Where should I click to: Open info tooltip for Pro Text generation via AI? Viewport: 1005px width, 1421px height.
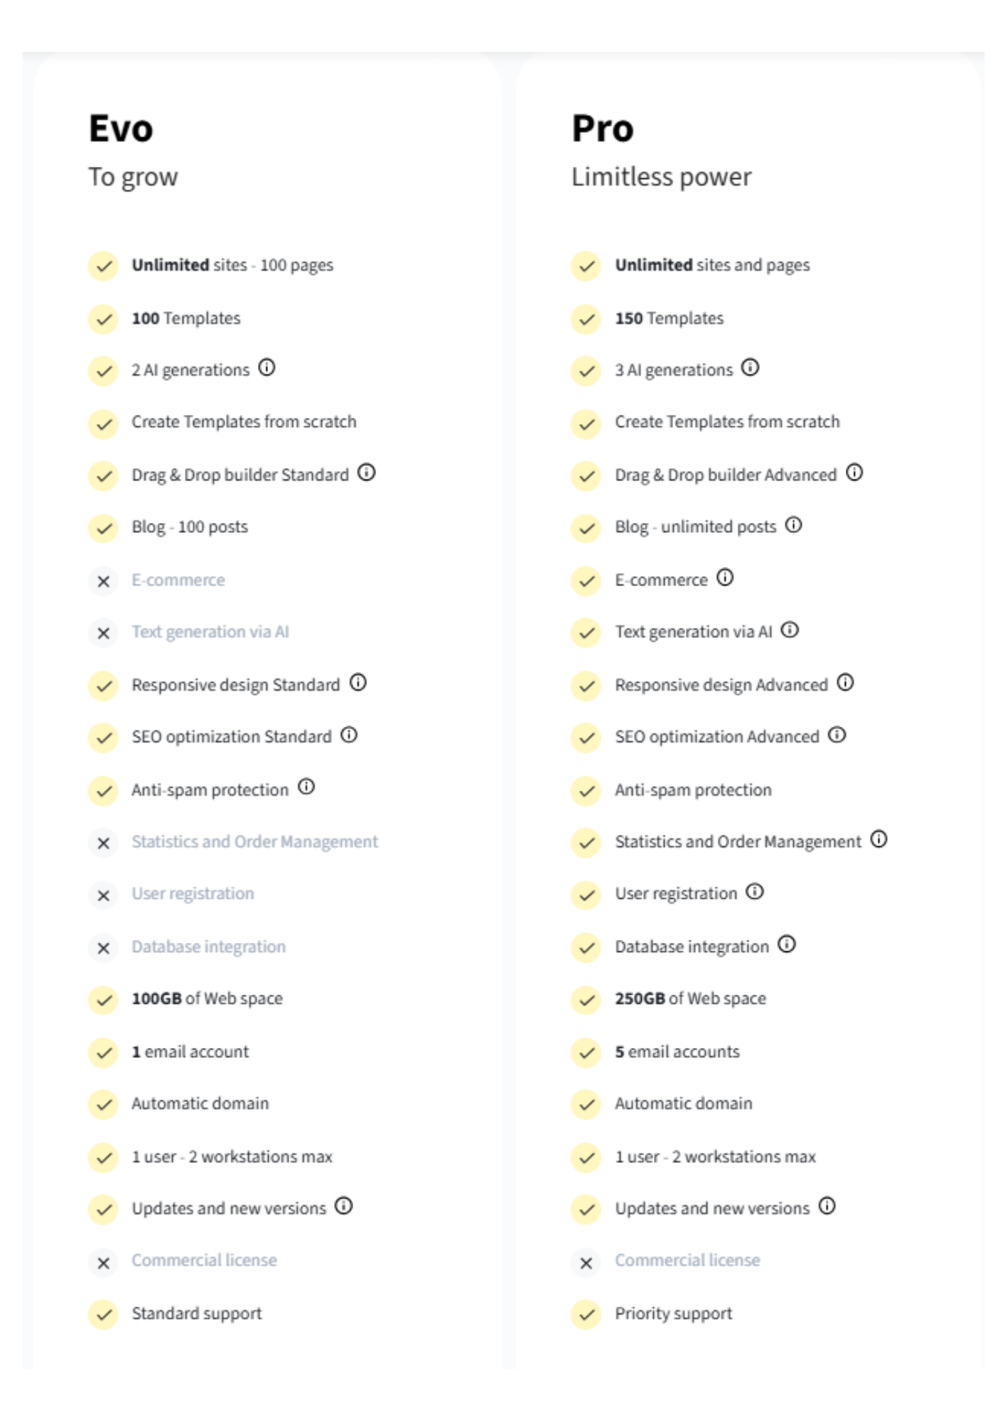tap(790, 630)
